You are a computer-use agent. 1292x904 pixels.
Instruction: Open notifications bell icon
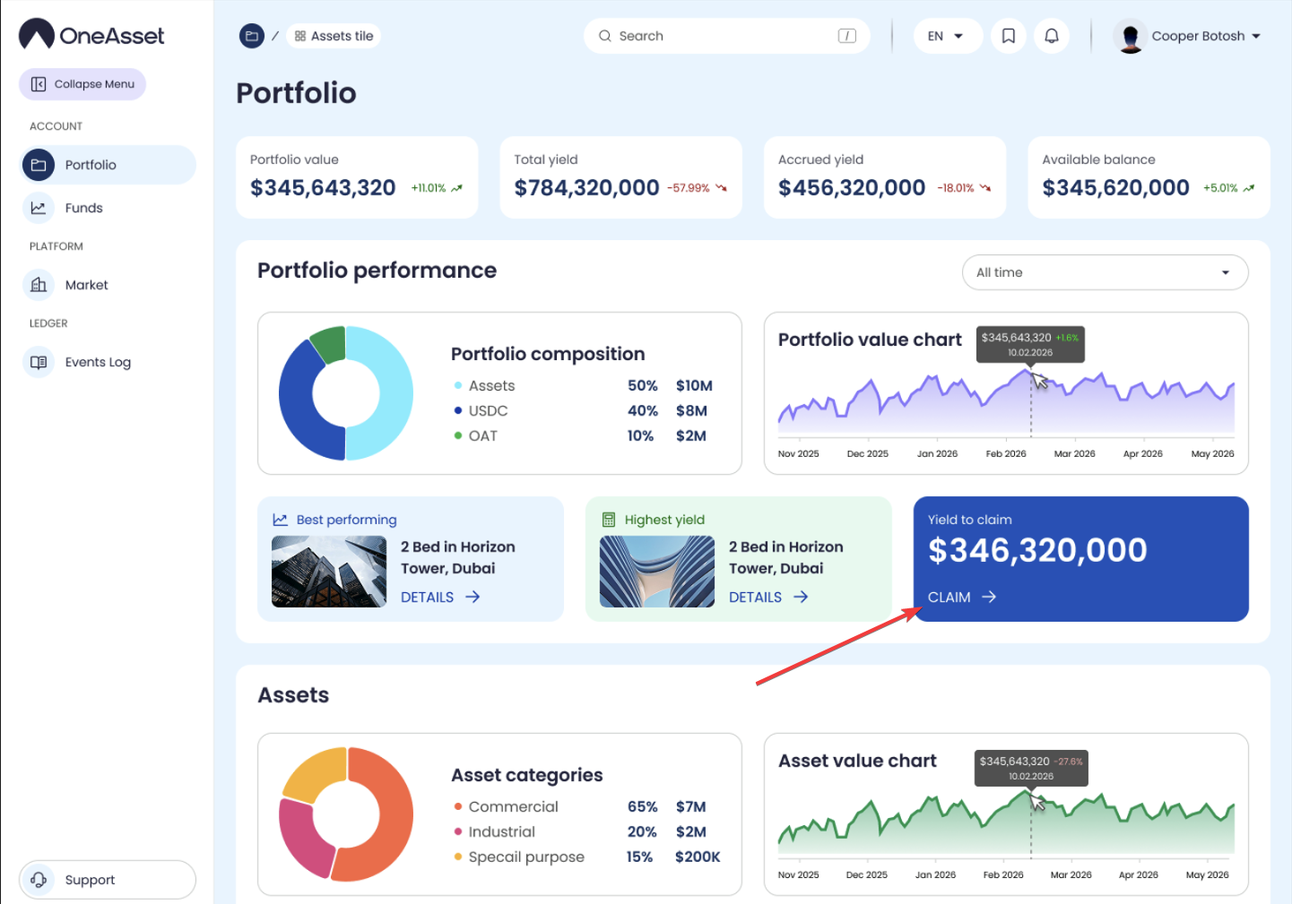pyautogui.click(x=1052, y=36)
